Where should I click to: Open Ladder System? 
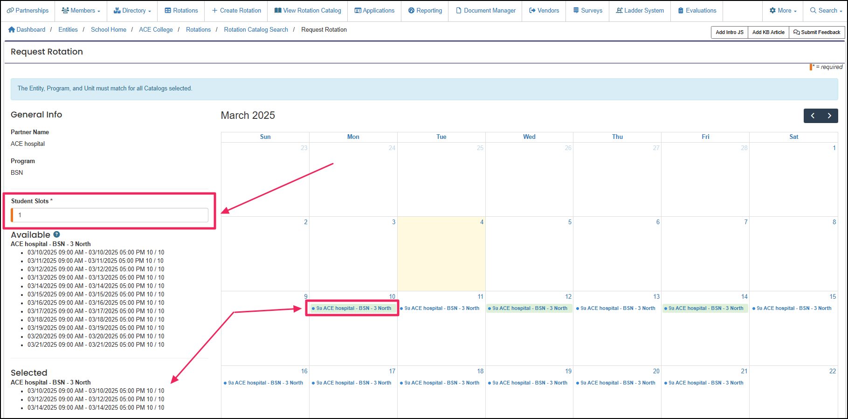click(x=640, y=11)
